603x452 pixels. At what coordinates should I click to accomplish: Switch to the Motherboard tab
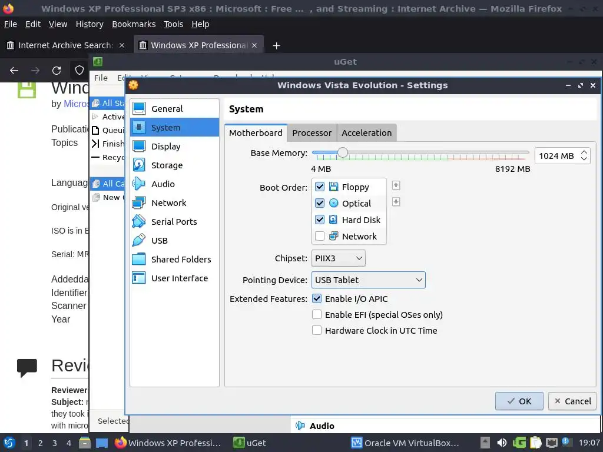pyautogui.click(x=256, y=133)
